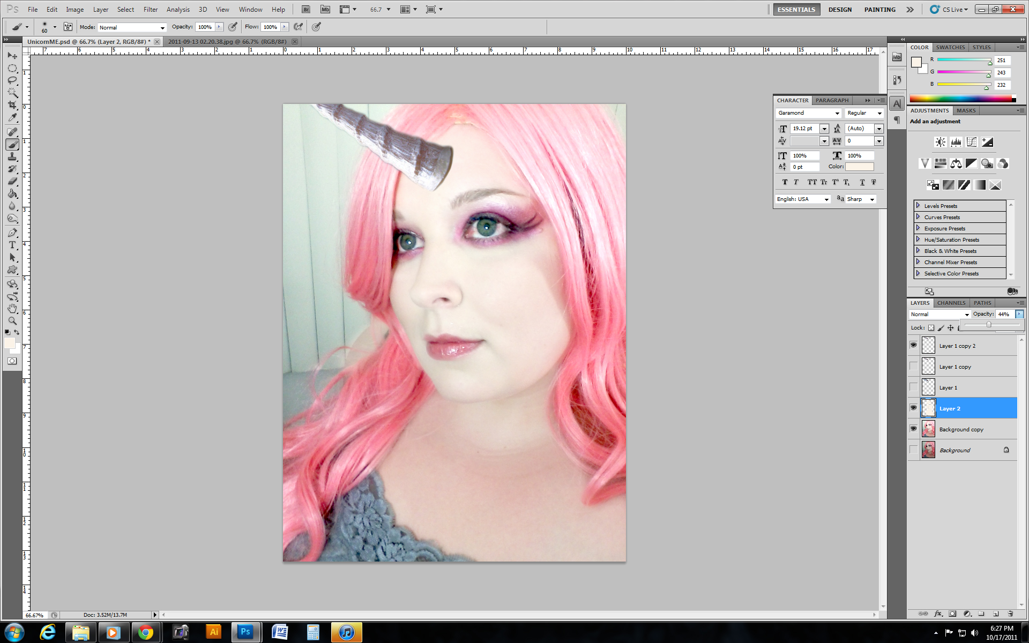Click the Add layer mask icon

click(952, 614)
